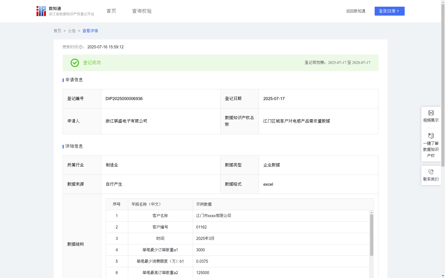The height and width of the screenshot is (278, 445).
Task: Click the 单笔最高订单数量a2 cell
Action: 160,273
